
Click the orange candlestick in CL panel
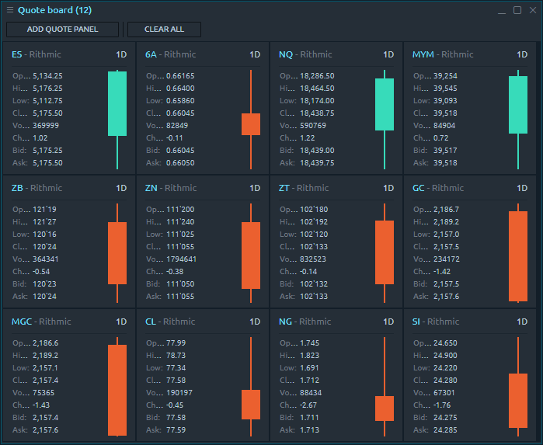pos(251,404)
